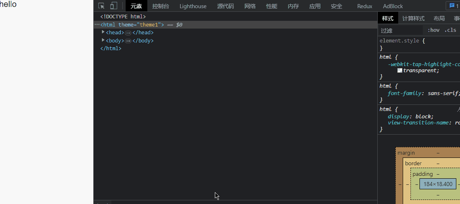Edit the view-transition-name property
The image size is (460, 204).
point(418,123)
